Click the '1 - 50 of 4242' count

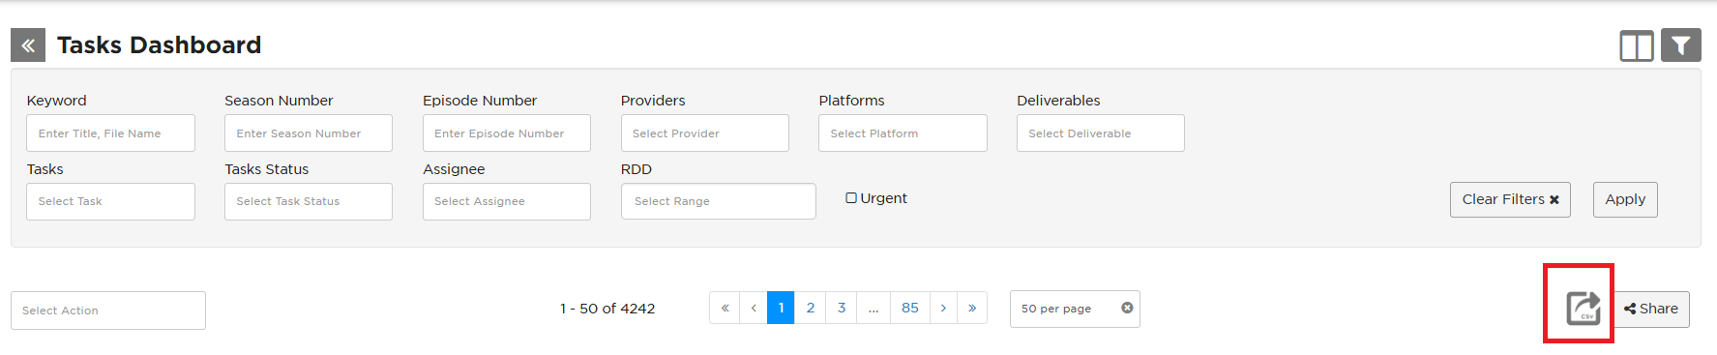click(607, 309)
